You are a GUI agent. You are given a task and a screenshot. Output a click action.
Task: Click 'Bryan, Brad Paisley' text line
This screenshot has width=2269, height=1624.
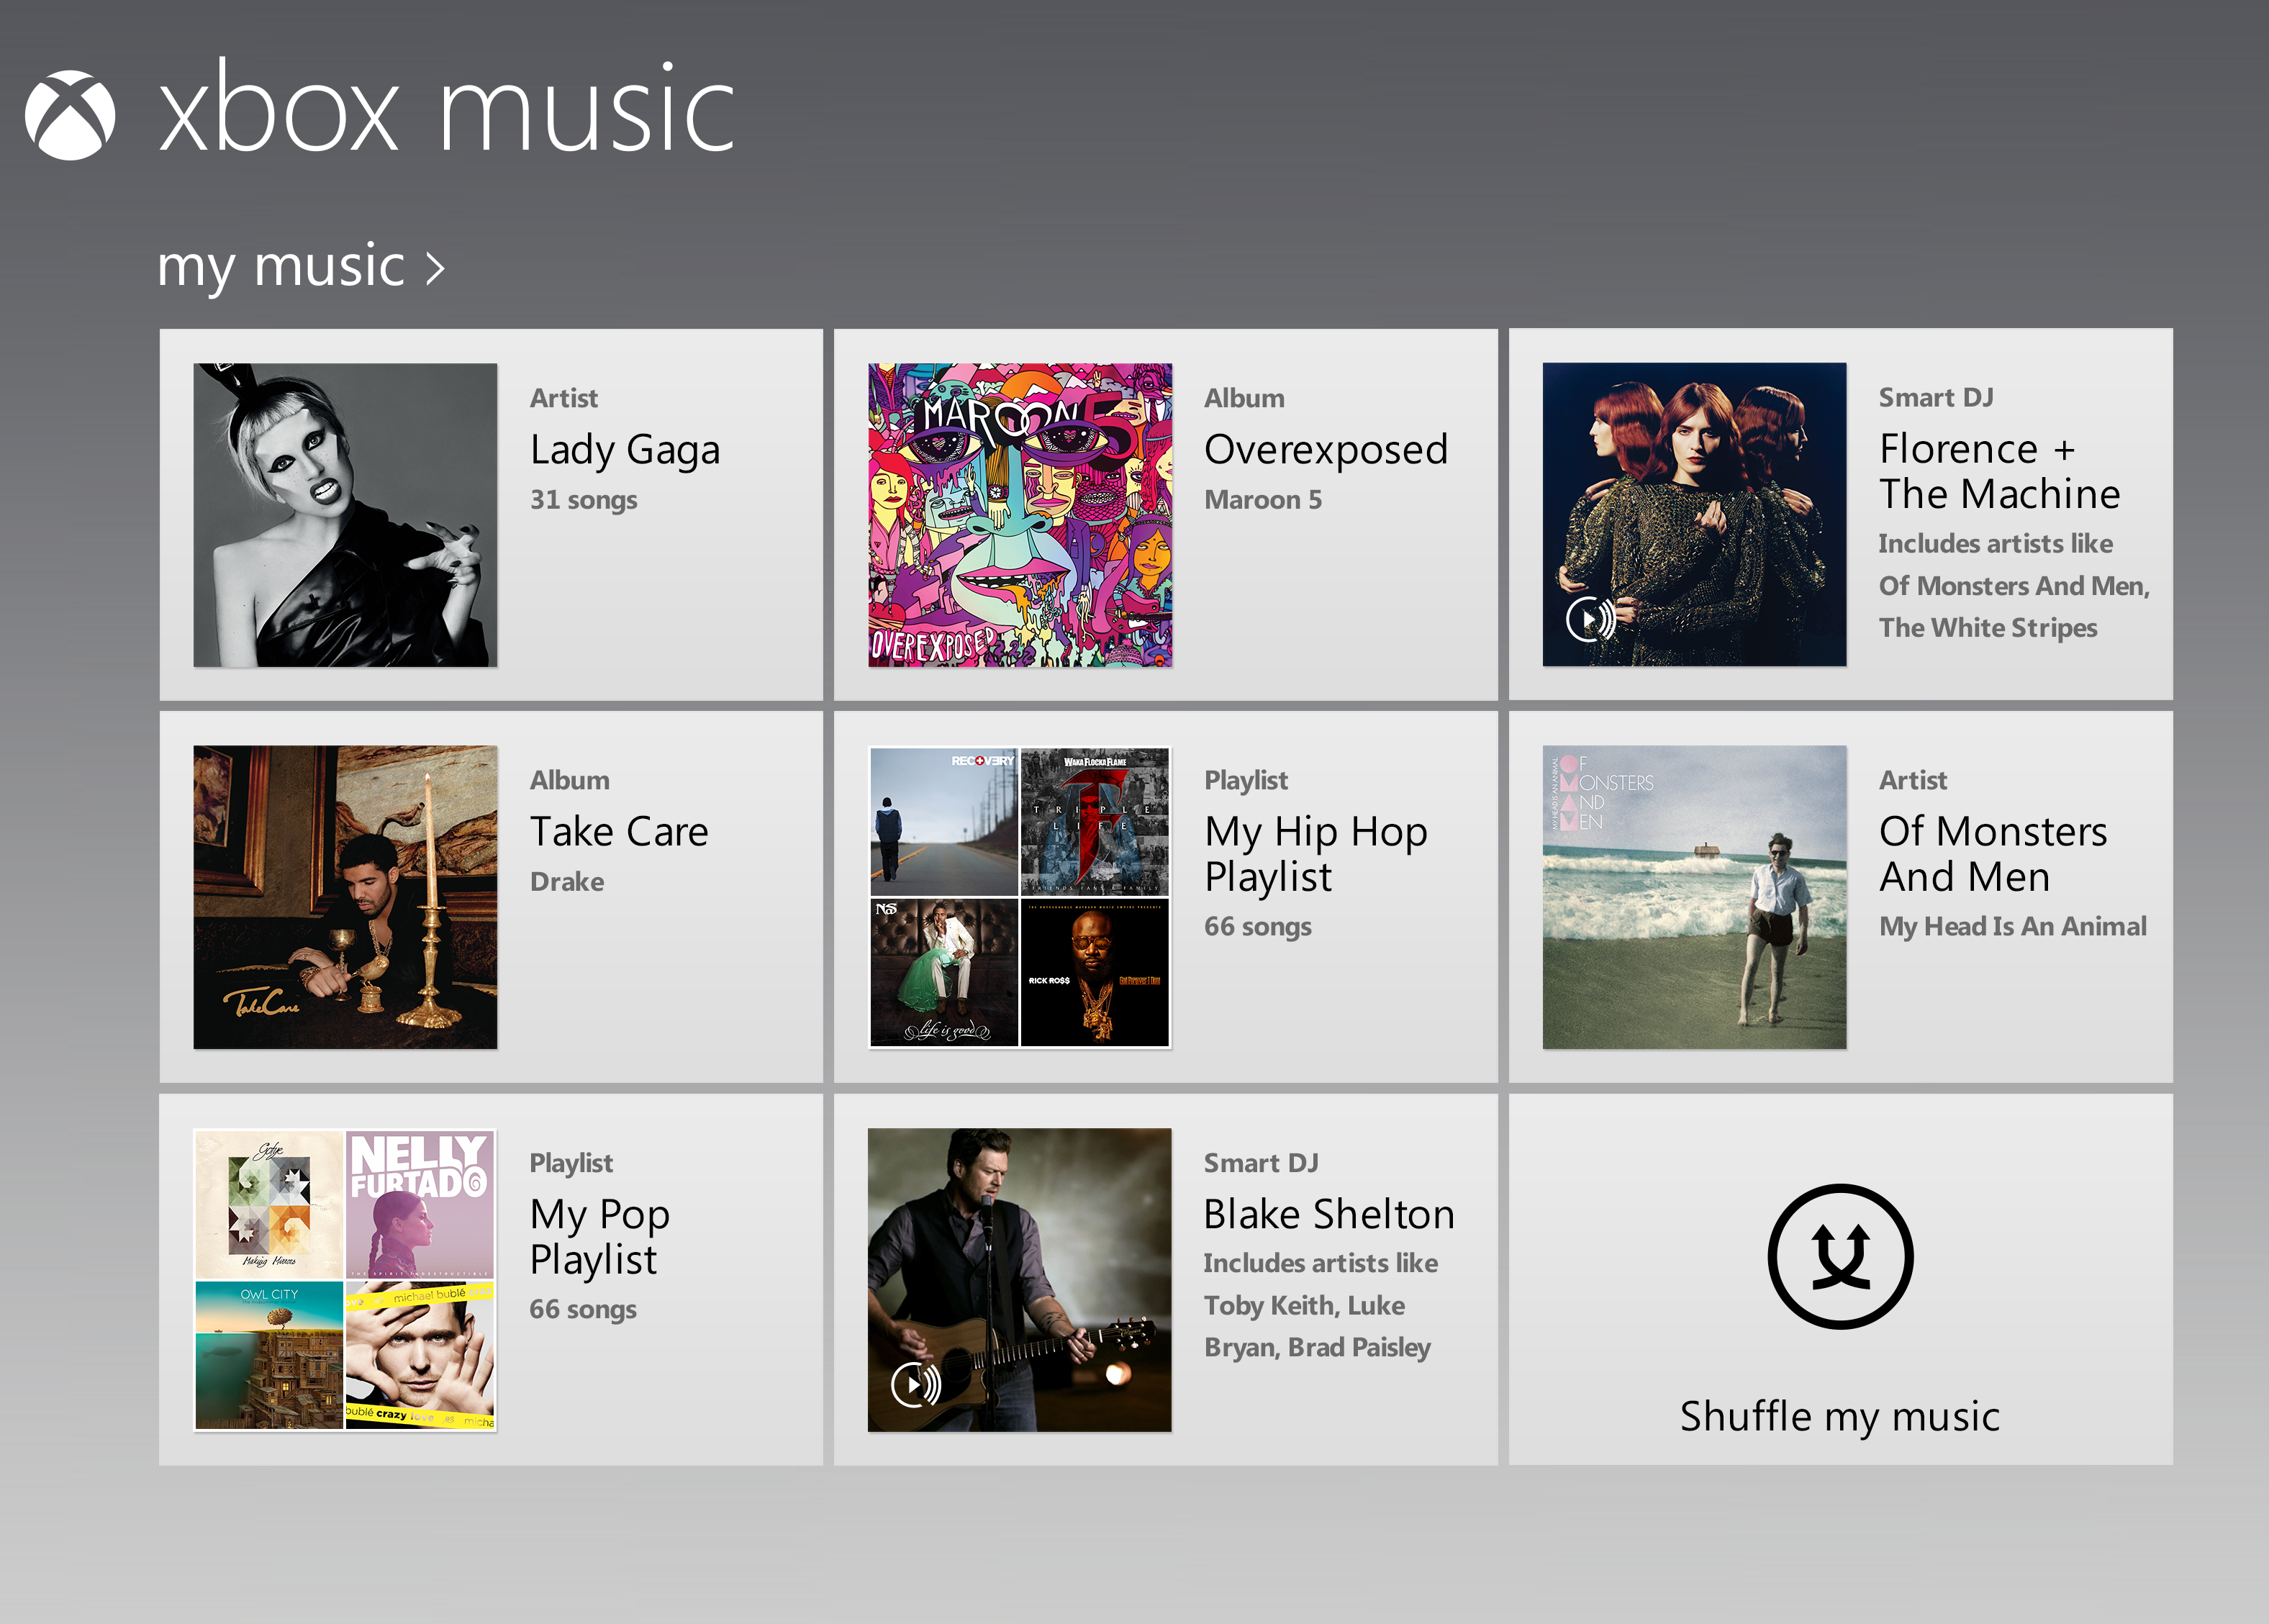coord(1317,1347)
